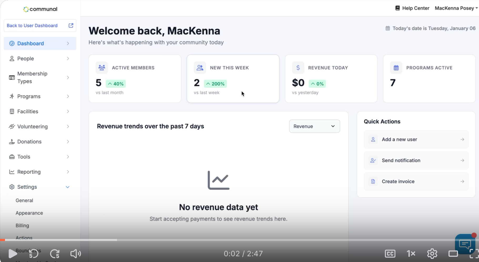Click the Facilities building icon
Viewport: 479px width, 262px height.
point(12,111)
